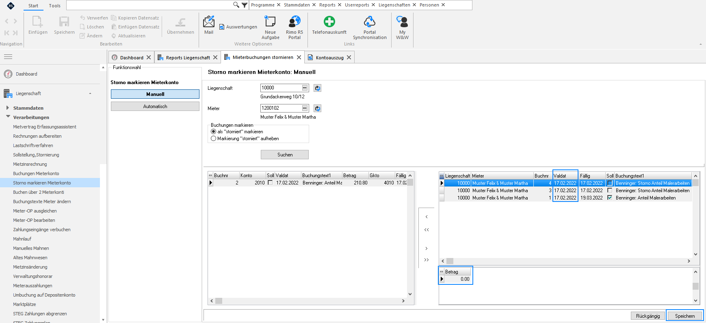Image resolution: width=706 pixels, height=323 pixels.
Task: Move all bookings back with << arrow
Action: tap(427, 230)
